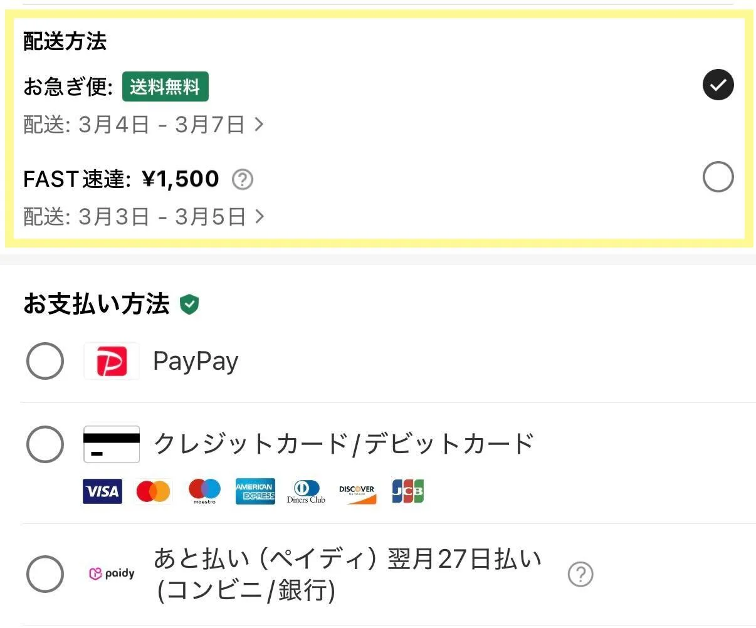
Task: Expand FAST速達 delivery dates 3月3日 - 3月5日
Action: pyautogui.click(x=144, y=217)
